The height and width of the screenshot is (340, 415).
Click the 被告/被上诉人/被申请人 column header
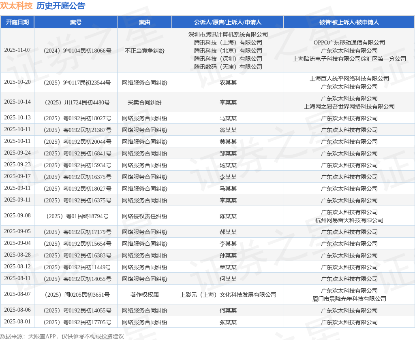pyautogui.click(x=349, y=22)
